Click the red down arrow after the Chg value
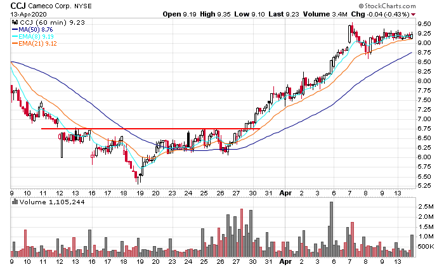Screen dimensions: 444x267 click(x=414, y=15)
